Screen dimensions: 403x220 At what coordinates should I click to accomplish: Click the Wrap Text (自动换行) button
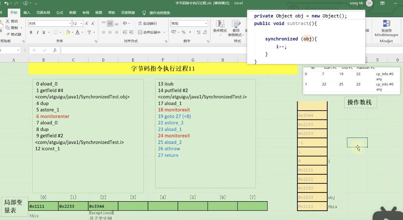147,24
